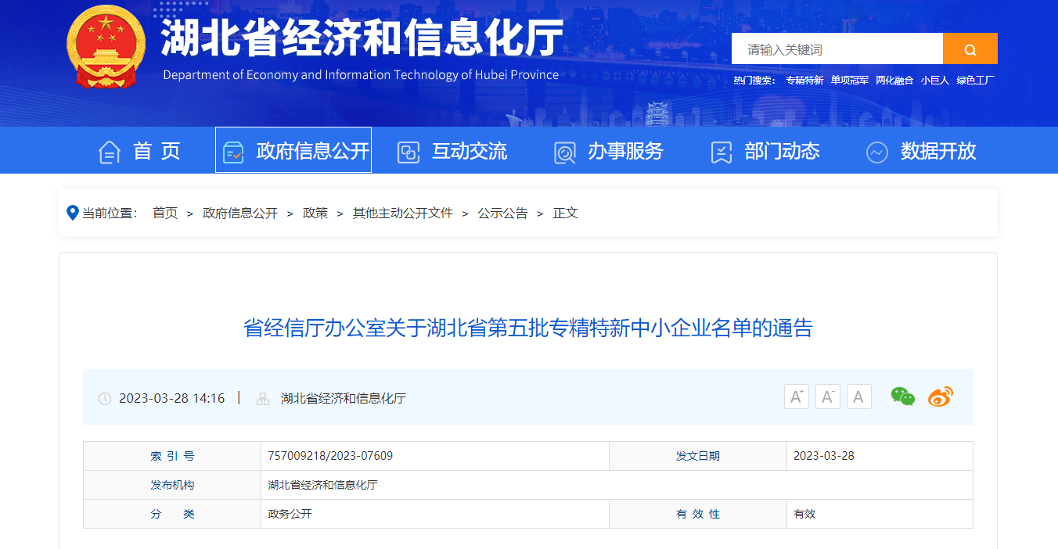This screenshot has width=1058, height=549.
Task: Click the icon beside 互动交流
Action: pos(408,152)
